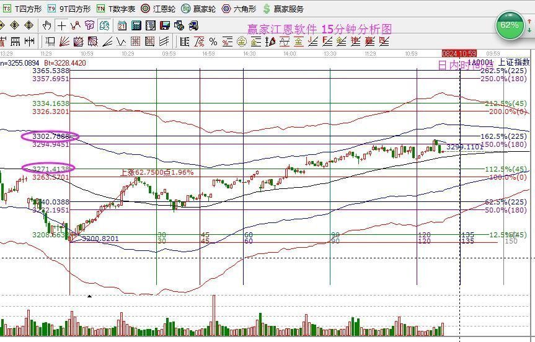This screenshot has height=342, width=535.
Task: Select the red Gann fan tool
Action: (64, 42)
